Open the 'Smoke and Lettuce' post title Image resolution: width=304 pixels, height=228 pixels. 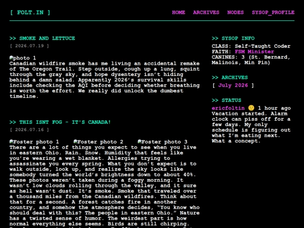[47, 38]
